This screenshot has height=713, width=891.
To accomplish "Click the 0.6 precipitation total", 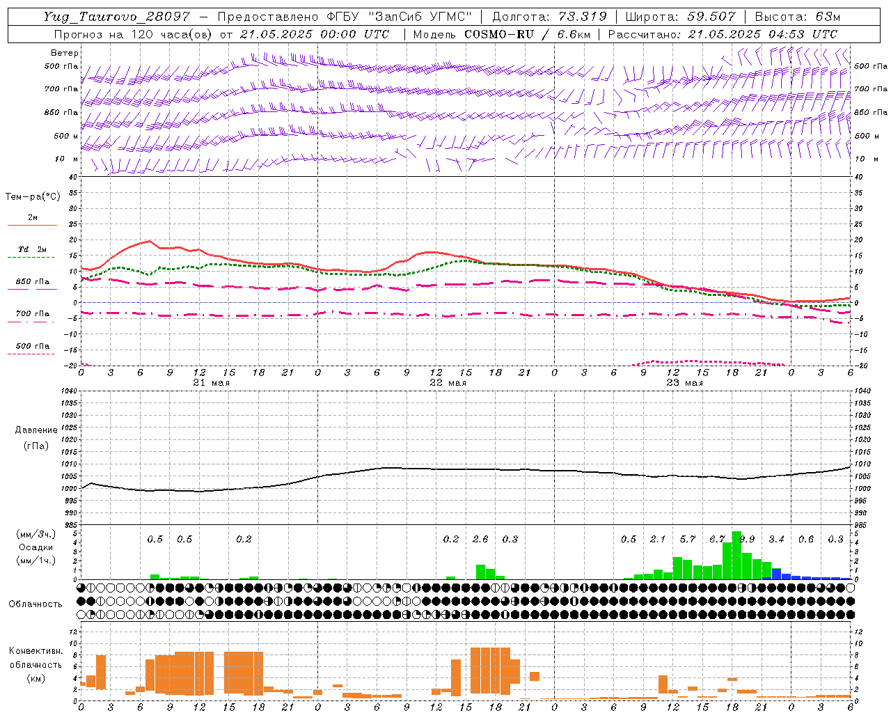I will [x=806, y=539].
